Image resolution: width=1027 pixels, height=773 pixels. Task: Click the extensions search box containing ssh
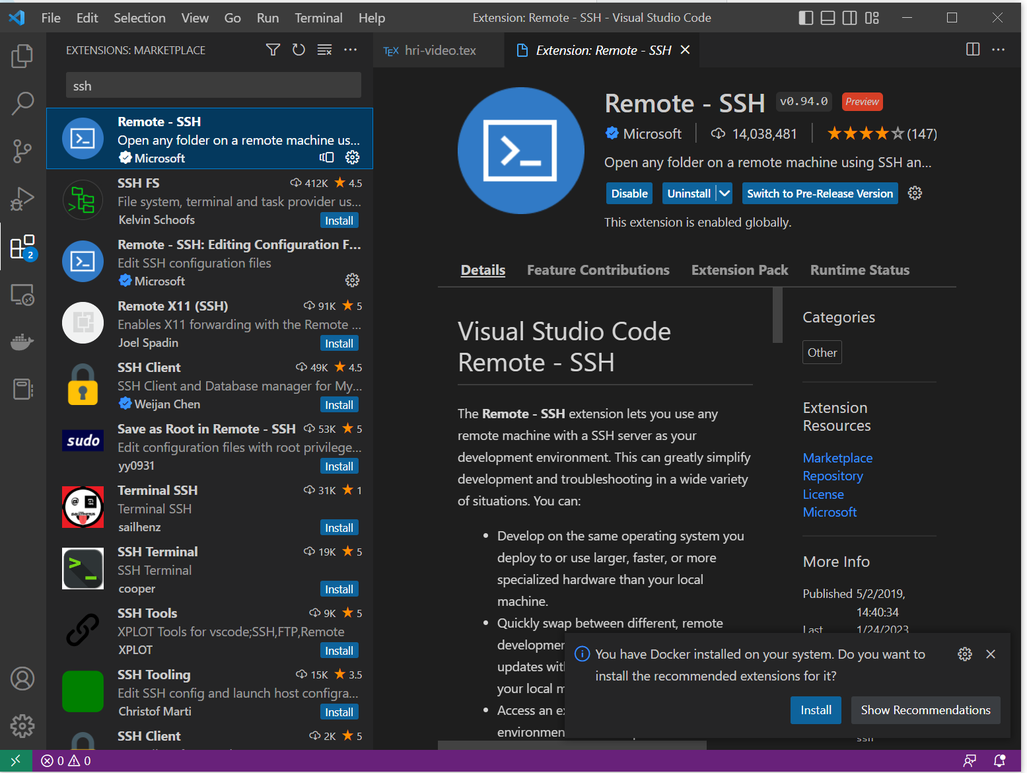(x=213, y=85)
